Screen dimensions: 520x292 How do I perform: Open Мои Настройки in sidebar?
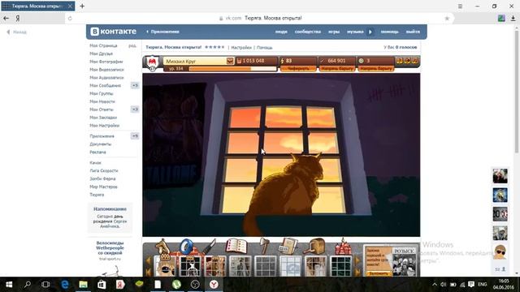[105, 126]
